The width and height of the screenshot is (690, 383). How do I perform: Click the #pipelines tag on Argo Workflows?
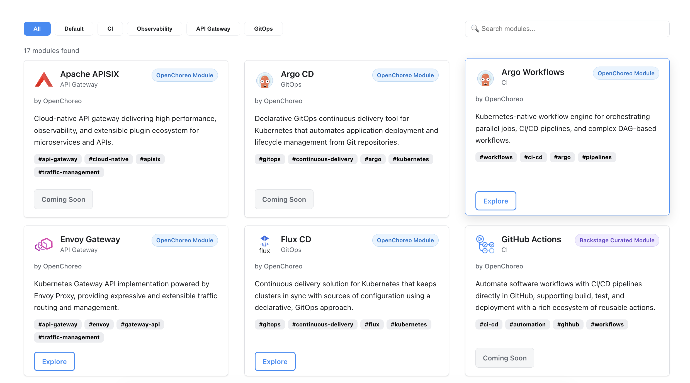(x=597, y=157)
